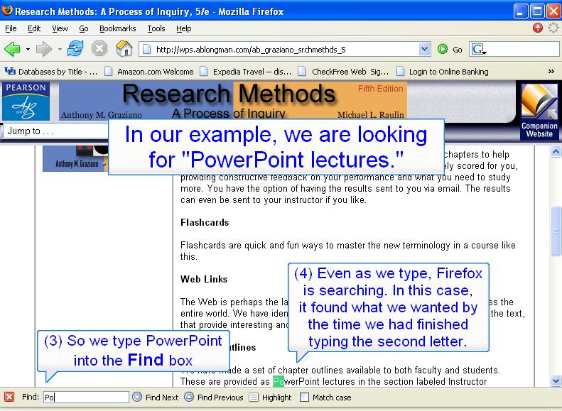Click the gray Forward arrow
562x411 pixels.
point(44,49)
